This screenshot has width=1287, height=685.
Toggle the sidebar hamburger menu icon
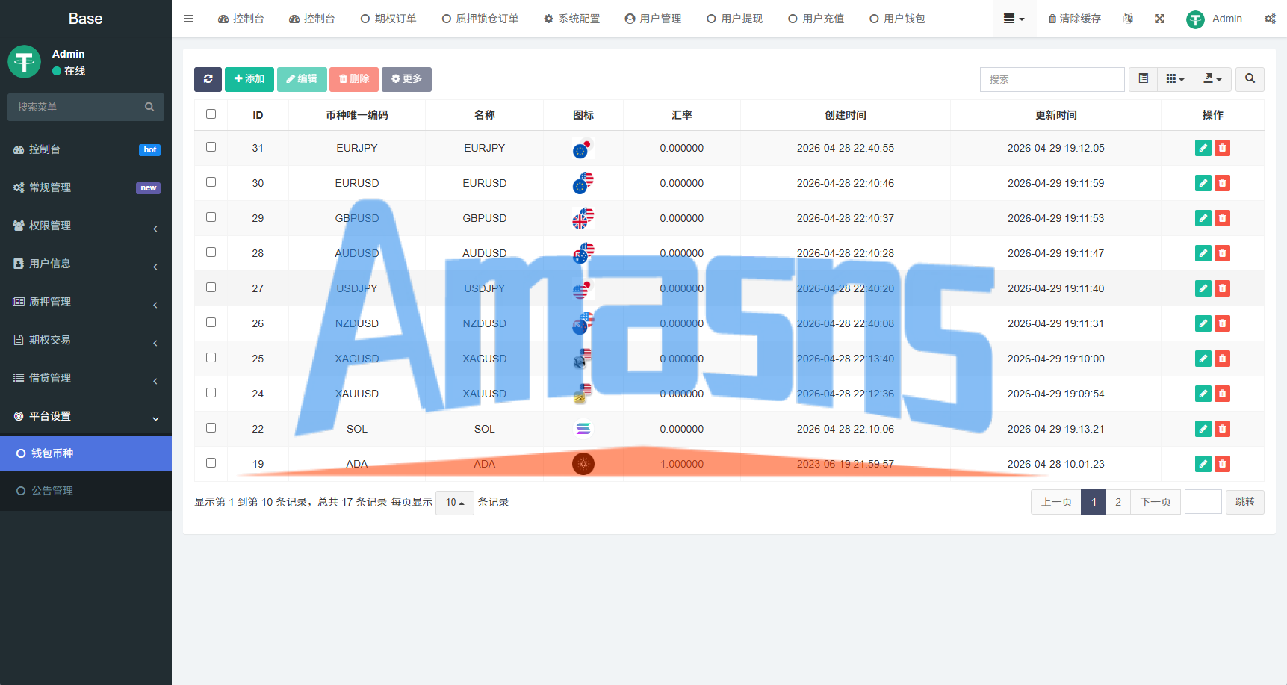(189, 19)
